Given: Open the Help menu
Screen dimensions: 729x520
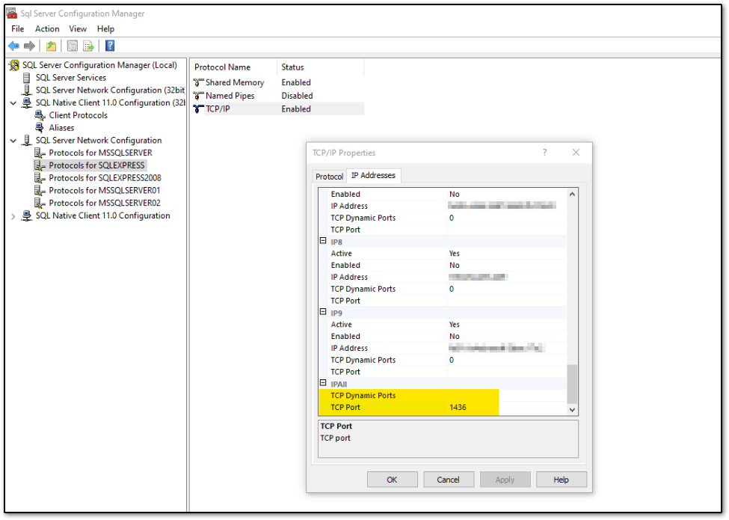Looking at the screenshot, I should [x=105, y=29].
